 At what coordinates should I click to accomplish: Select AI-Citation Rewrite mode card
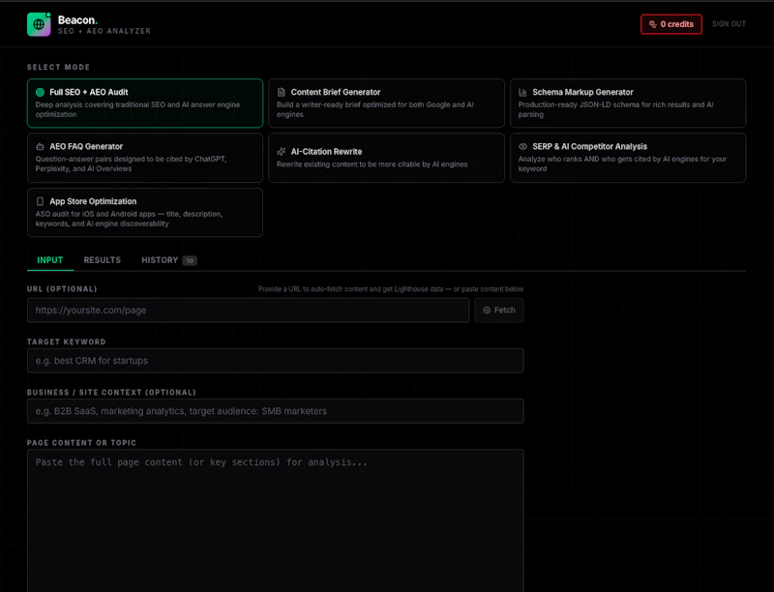(x=386, y=158)
